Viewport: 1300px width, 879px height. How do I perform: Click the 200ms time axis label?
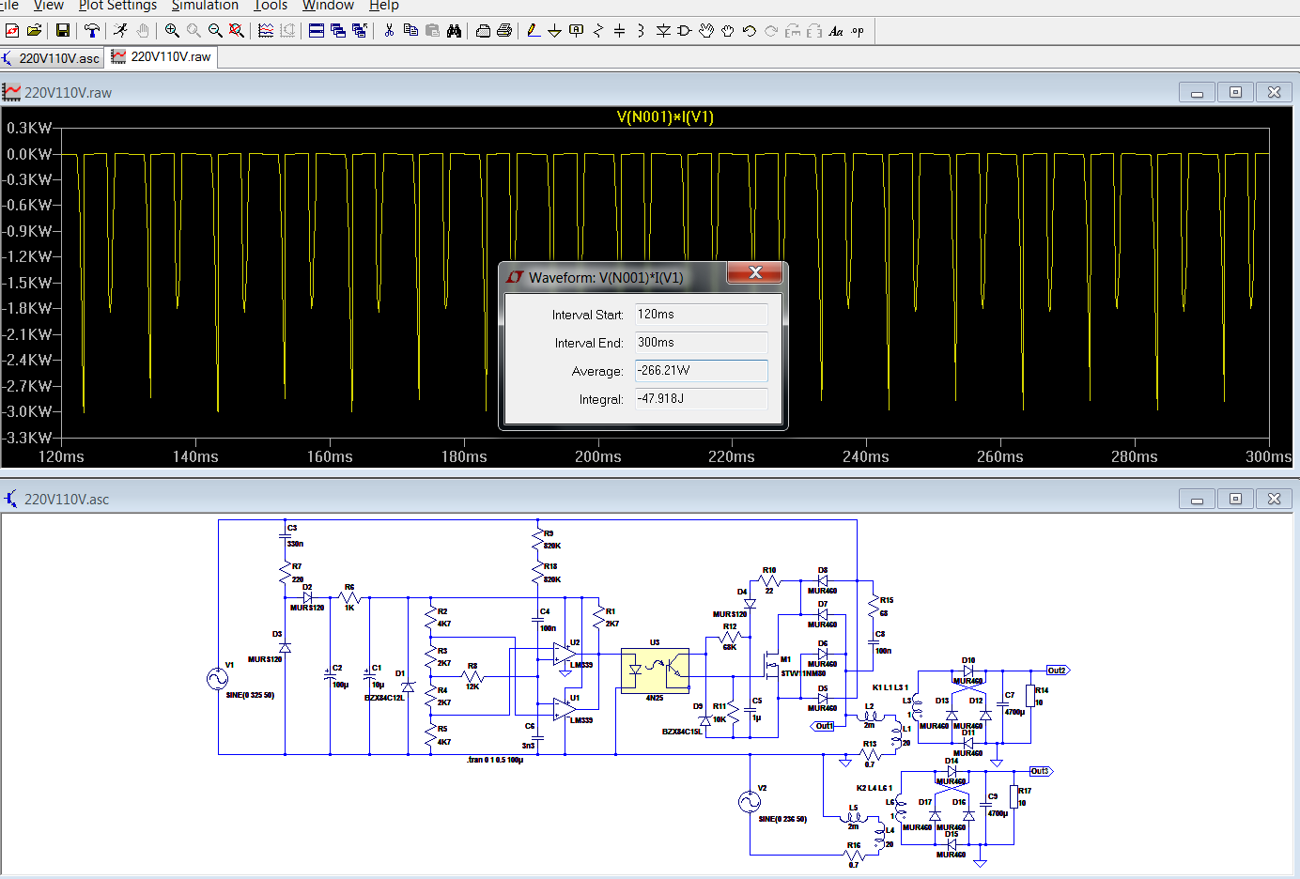[x=598, y=456]
